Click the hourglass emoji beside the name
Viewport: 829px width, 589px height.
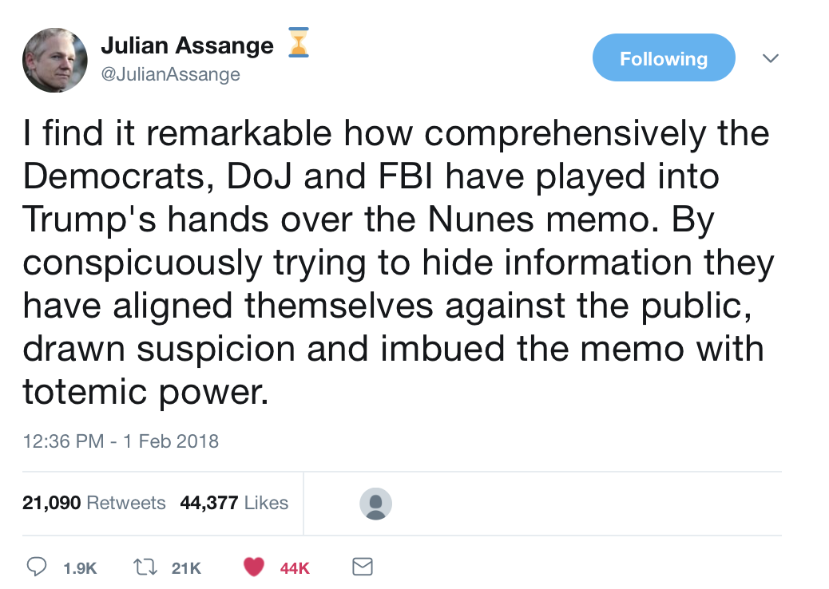pos(298,44)
